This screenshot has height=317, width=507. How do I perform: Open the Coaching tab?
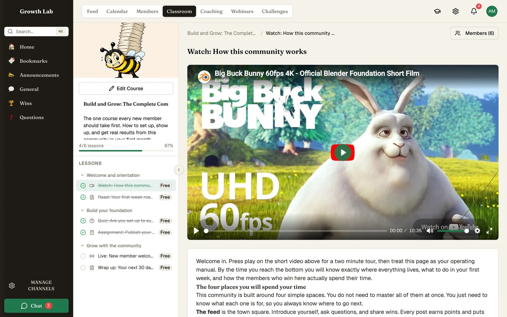[211, 11]
